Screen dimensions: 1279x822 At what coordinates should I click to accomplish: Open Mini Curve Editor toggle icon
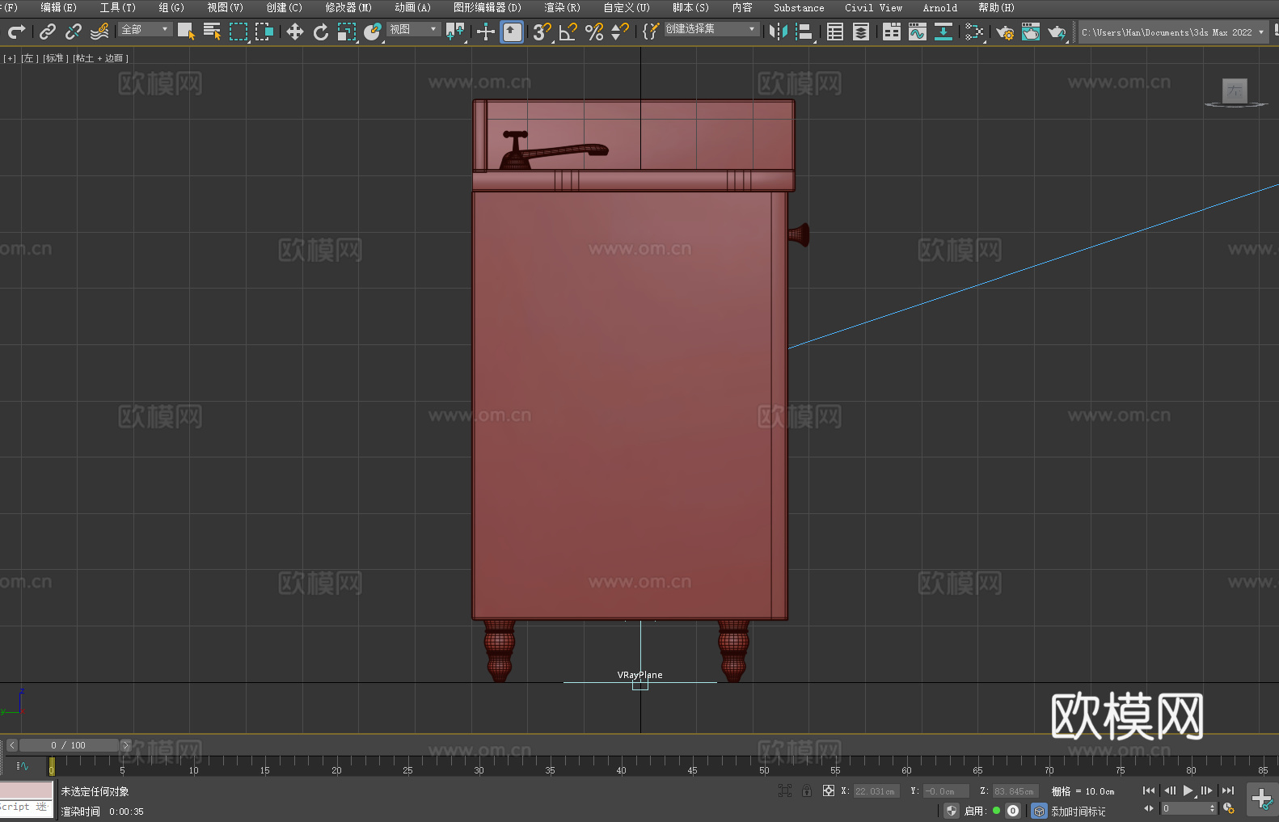click(23, 765)
